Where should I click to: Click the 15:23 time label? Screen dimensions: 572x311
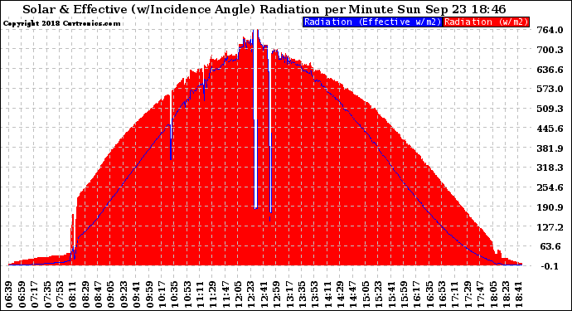(378, 294)
